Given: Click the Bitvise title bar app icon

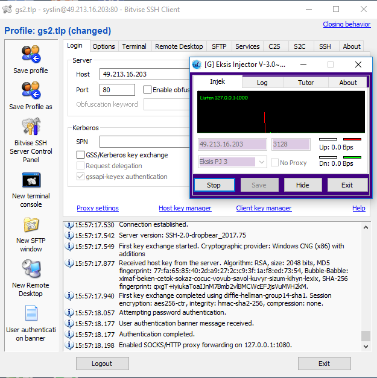Looking at the screenshot, I should pyautogui.click(x=7, y=10).
